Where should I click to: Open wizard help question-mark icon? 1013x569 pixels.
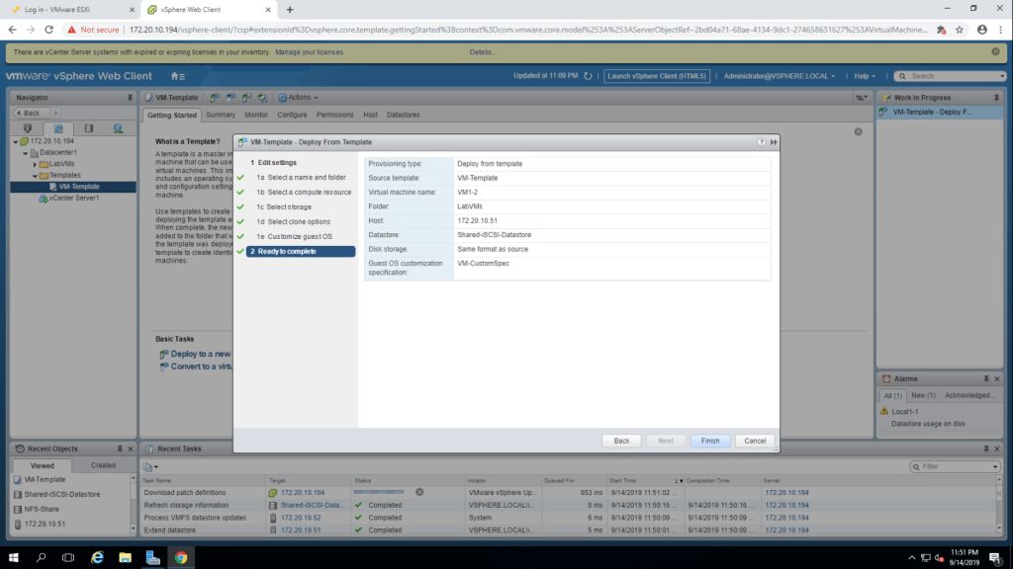point(761,142)
